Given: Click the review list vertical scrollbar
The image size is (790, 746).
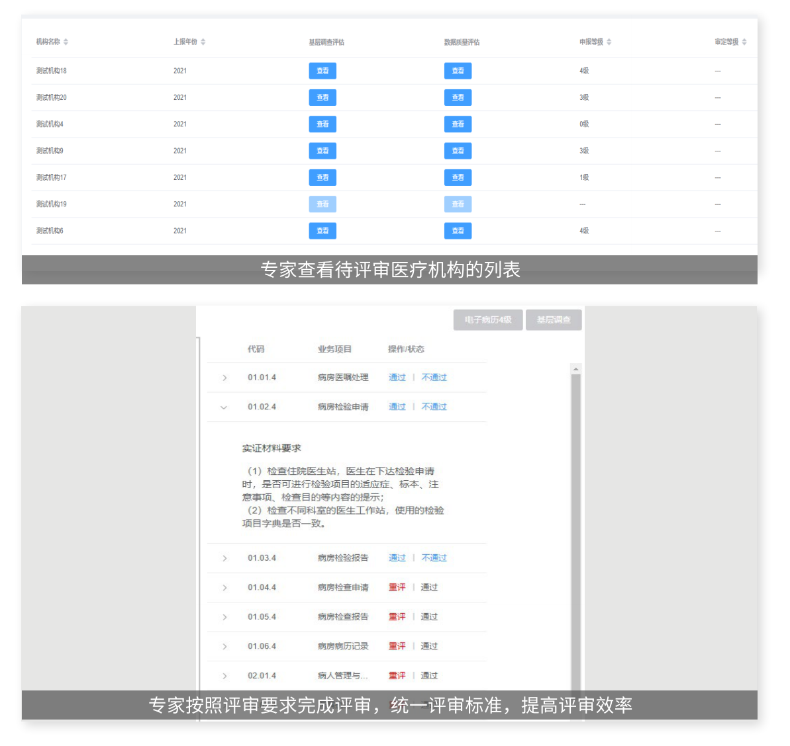Looking at the screenshot, I should [x=575, y=529].
